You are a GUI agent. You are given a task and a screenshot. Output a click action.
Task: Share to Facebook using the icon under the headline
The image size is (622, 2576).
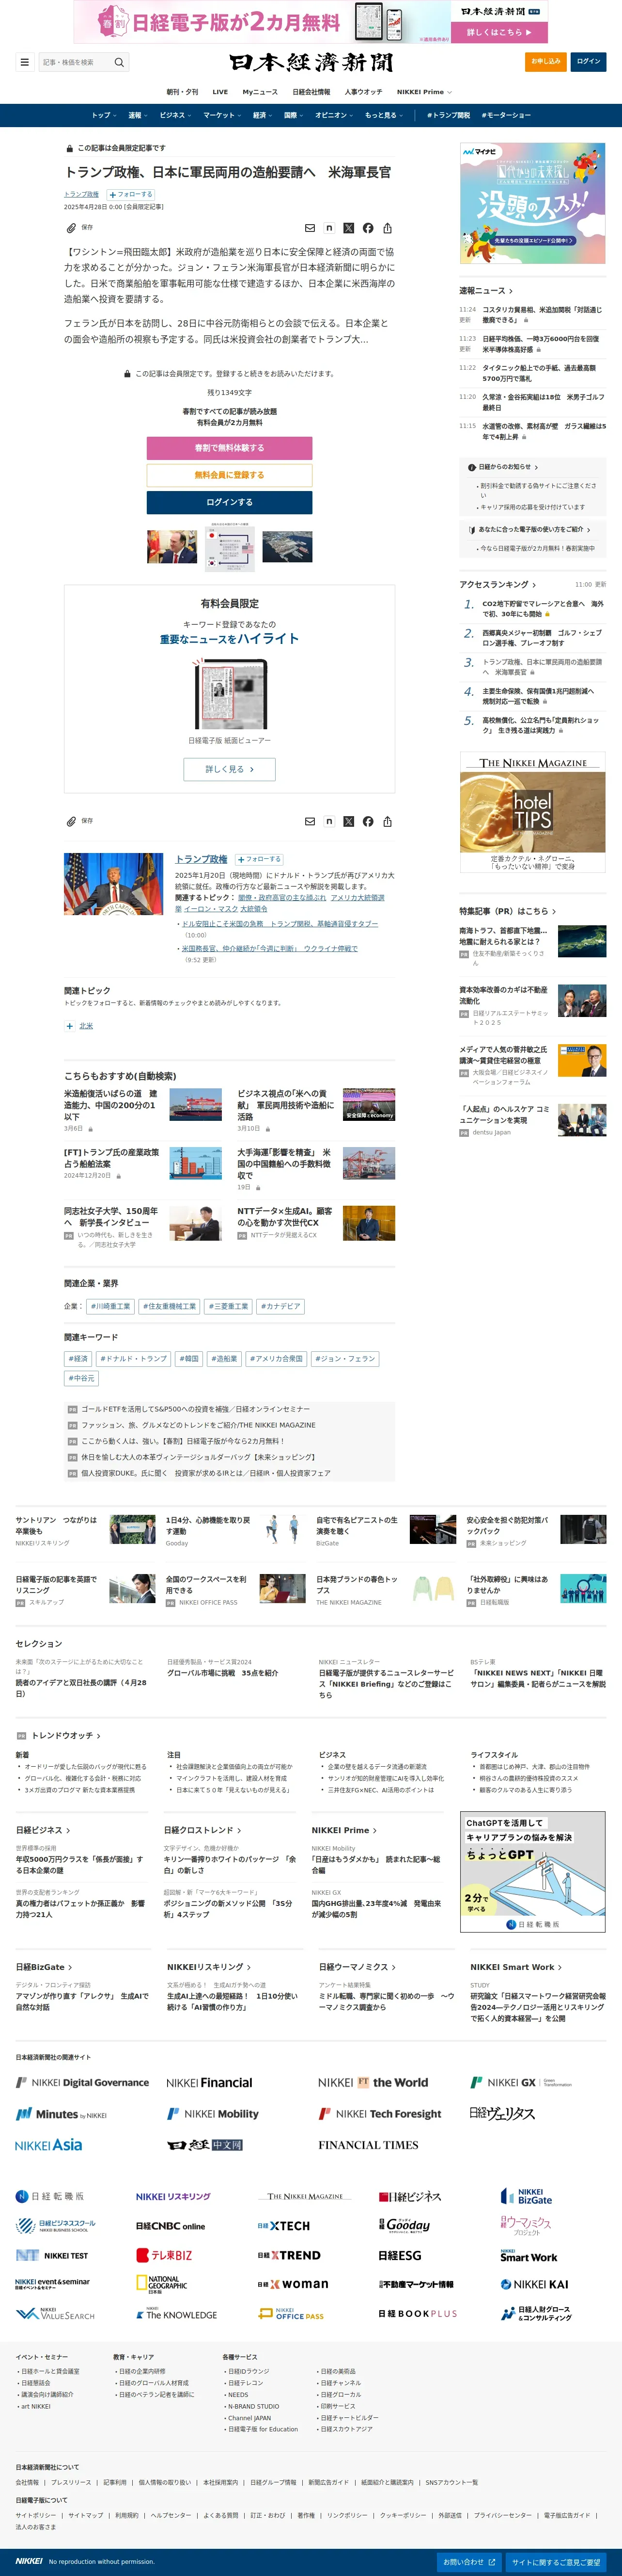tap(369, 228)
